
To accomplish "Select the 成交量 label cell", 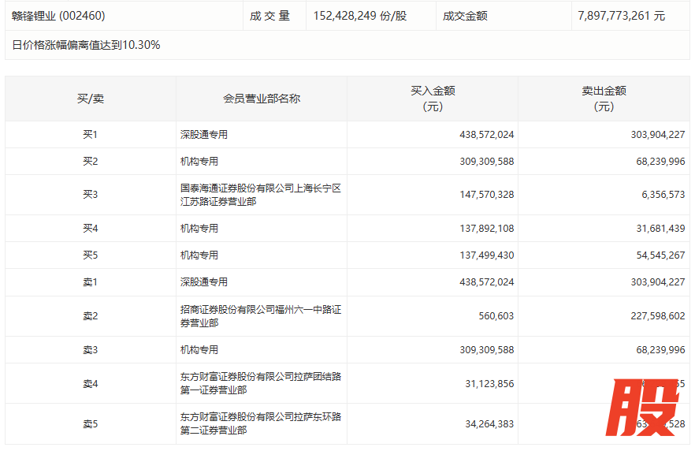I will click(270, 16).
